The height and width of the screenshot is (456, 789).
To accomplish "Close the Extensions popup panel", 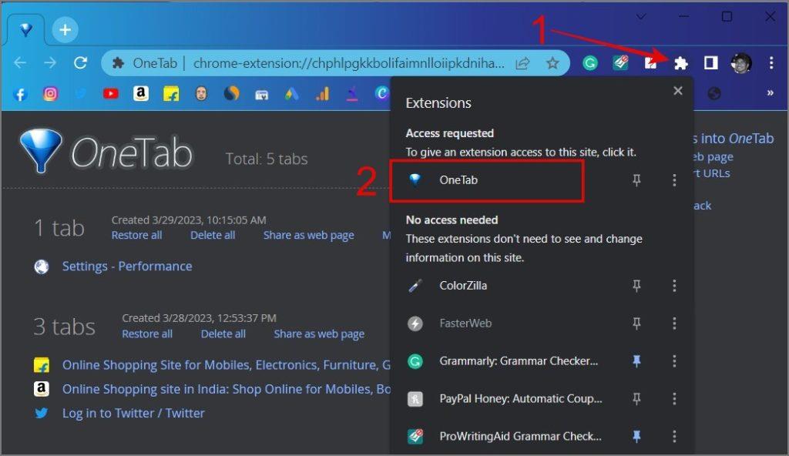I will tap(678, 91).
